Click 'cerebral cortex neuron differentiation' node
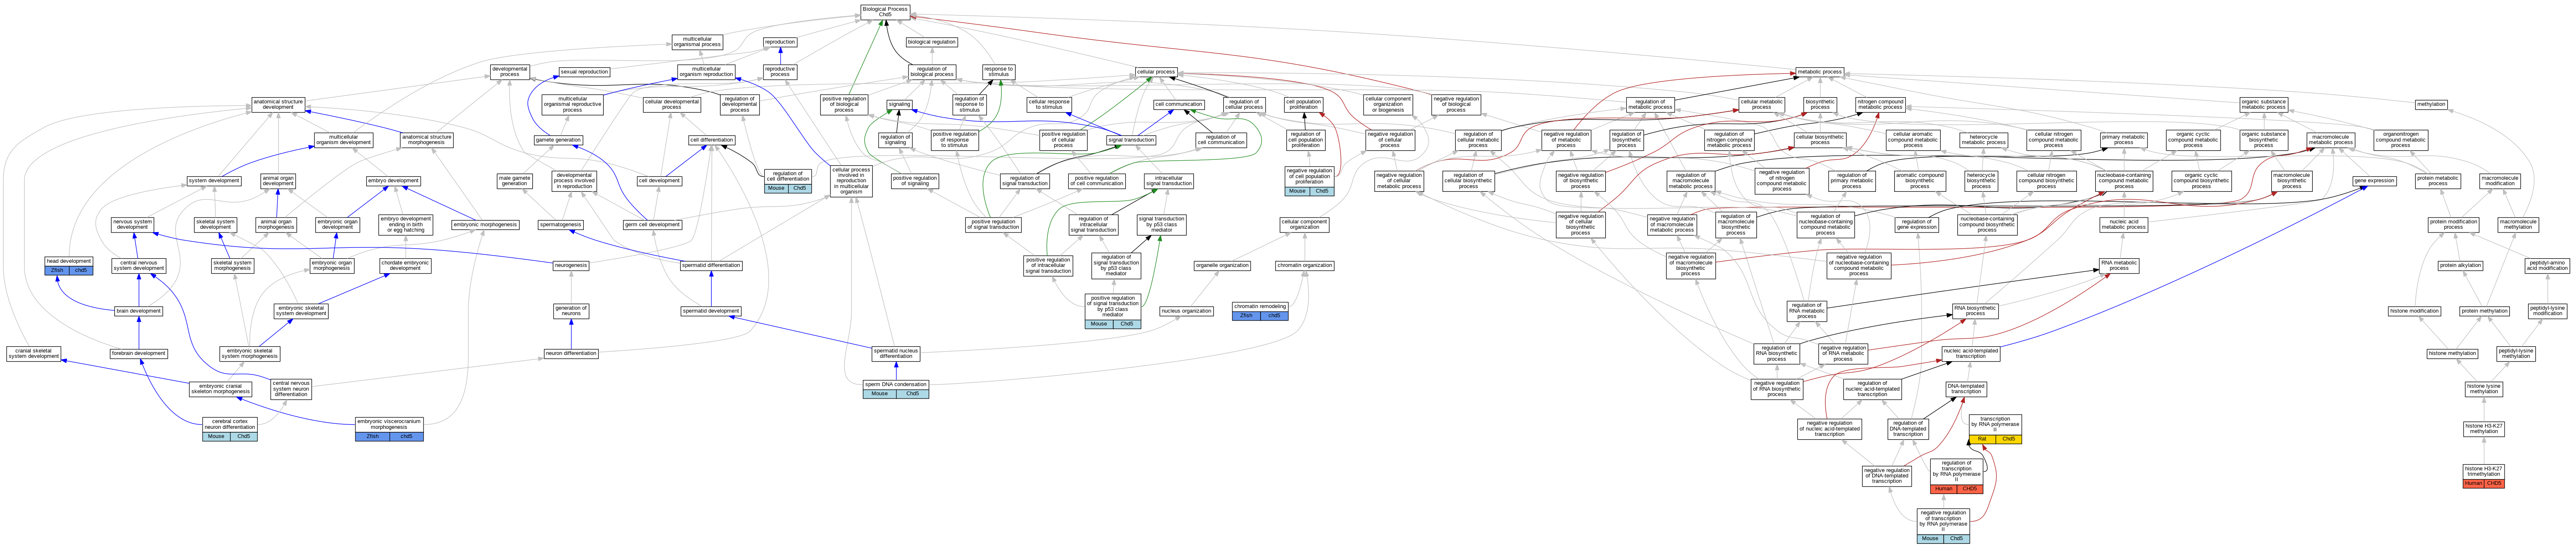 [x=229, y=429]
